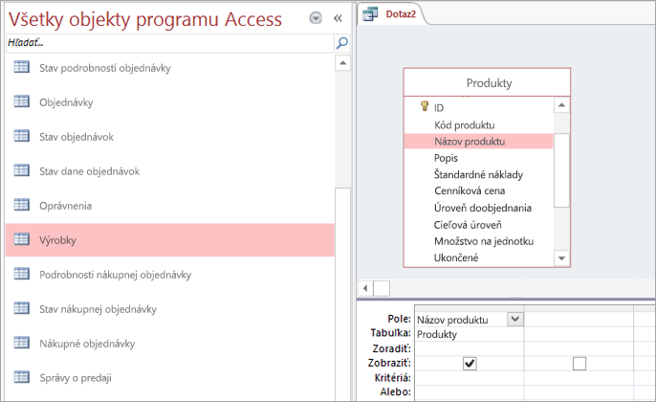Image resolution: width=656 pixels, height=402 pixels.
Task: Click inside the Hľadať search box
Action: click(170, 43)
